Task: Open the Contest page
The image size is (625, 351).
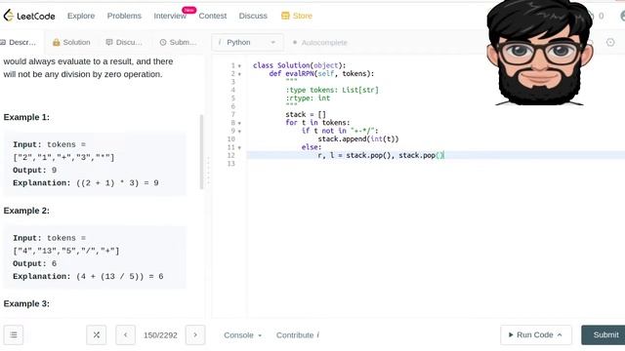Action: [213, 16]
